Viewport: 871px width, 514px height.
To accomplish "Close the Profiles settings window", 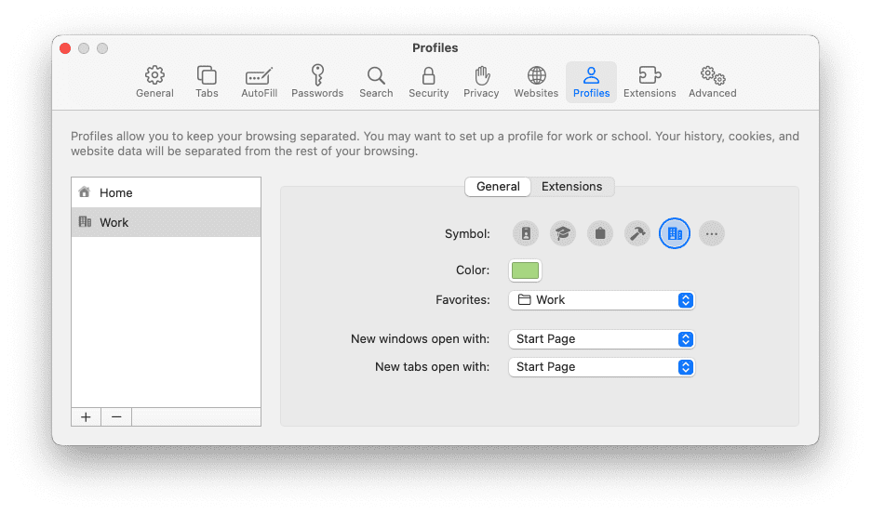I will click(x=65, y=48).
